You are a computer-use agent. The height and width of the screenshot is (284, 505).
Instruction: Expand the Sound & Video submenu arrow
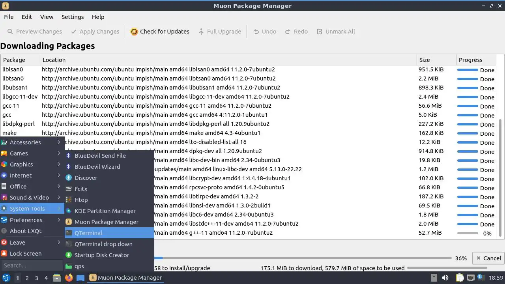pyautogui.click(x=59, y=197)
